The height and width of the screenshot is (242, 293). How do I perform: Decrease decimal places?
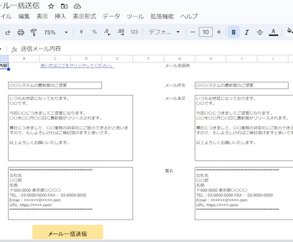(x=108, y=32)
